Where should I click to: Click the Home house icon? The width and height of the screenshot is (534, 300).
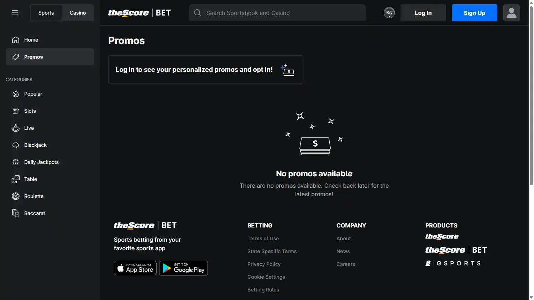[x=16, y=40]
